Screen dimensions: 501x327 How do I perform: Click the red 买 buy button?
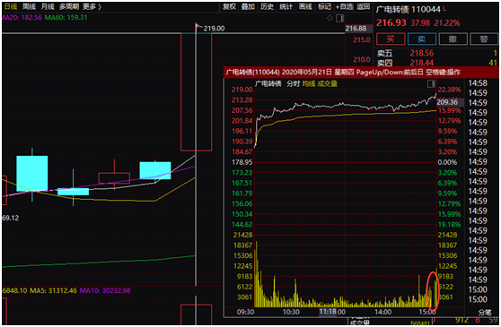pos(391,39)
